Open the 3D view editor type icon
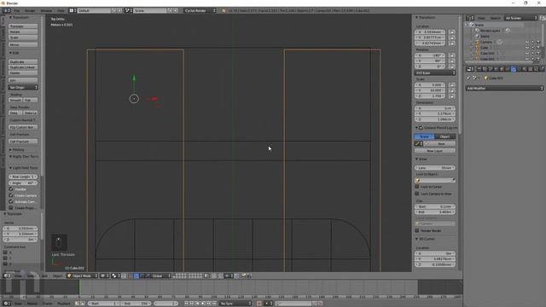 (x=6, y=276)
